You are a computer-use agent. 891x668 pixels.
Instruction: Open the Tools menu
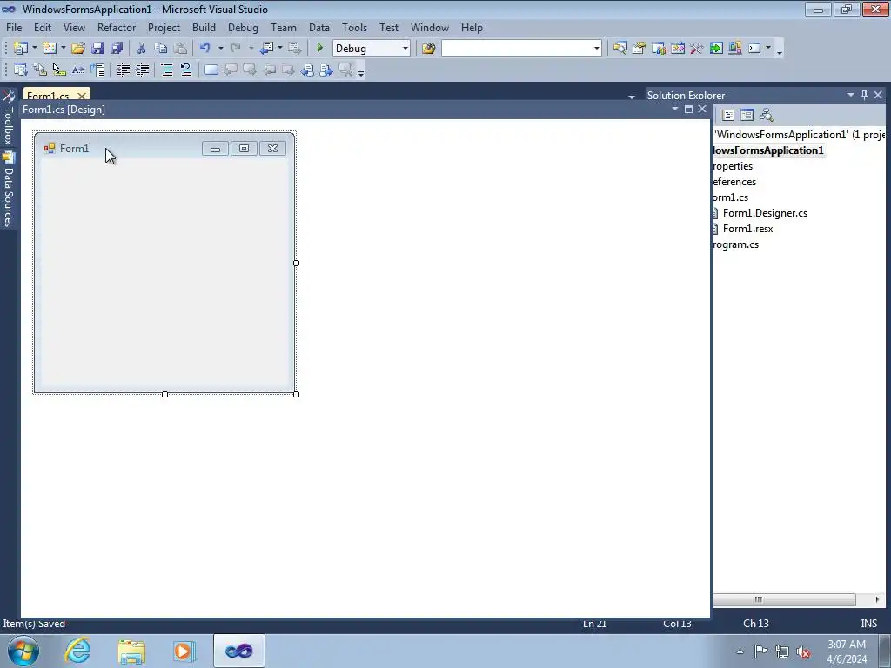tap(354, 27)
